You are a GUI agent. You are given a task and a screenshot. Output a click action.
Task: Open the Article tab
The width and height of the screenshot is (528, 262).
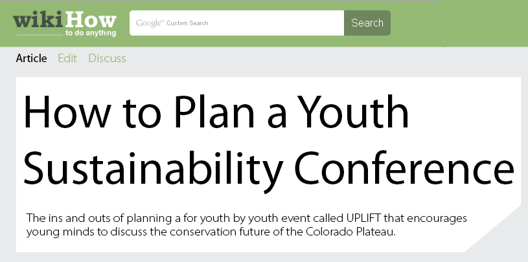click(x=31, y=58)
